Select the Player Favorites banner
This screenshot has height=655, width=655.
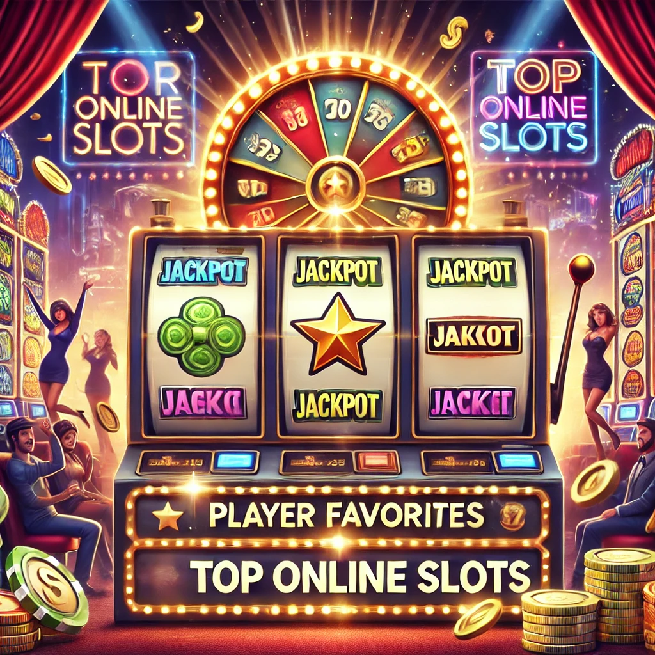(x=336, y=515)
